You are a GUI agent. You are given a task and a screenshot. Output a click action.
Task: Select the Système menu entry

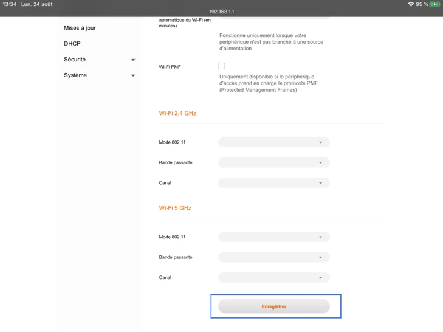pyautogui.click(x=75, y=75)
